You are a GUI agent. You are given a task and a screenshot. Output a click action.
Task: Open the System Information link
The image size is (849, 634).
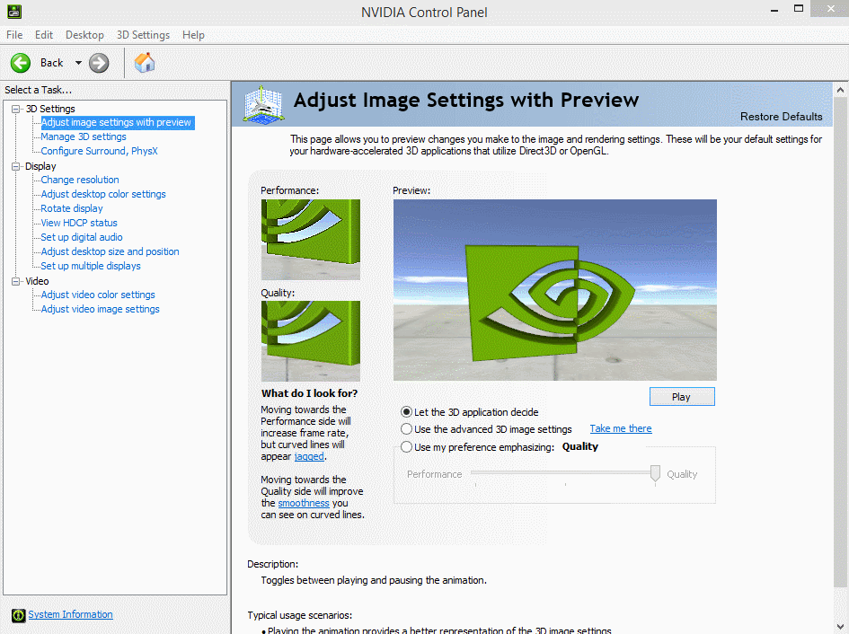click(70, 614)
